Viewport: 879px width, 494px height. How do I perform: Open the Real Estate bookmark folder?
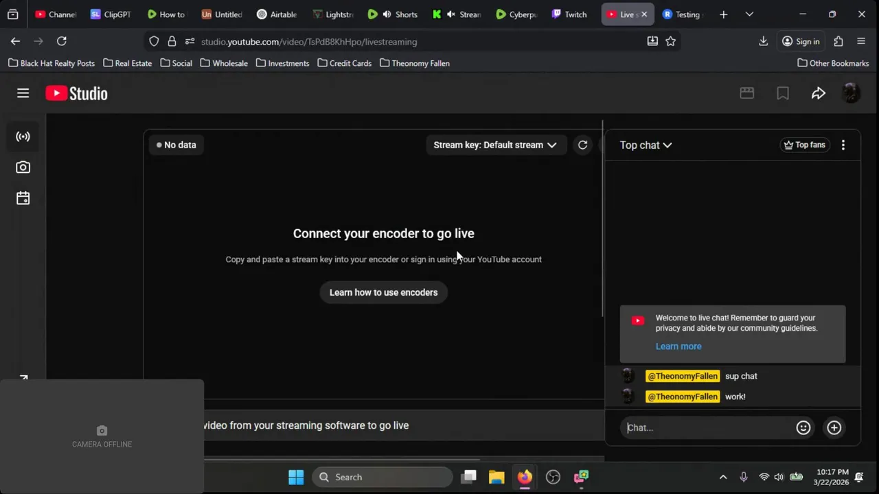click(x=127, y=63)
